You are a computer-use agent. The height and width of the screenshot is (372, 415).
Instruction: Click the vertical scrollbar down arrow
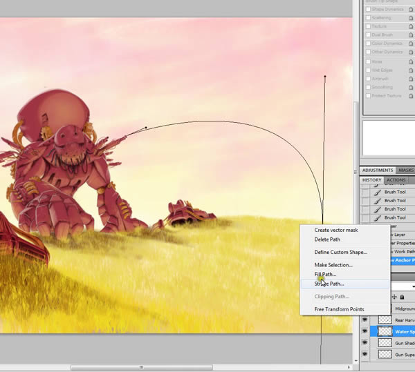point(356,361)
